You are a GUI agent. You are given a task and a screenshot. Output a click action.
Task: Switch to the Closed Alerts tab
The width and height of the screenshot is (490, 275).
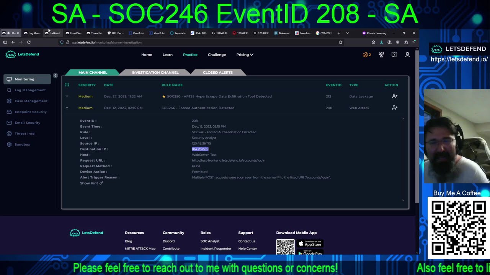218,72
